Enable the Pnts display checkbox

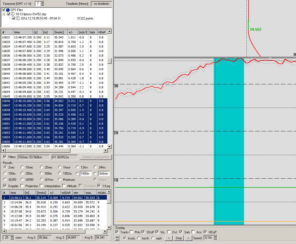tap(132, 232)
